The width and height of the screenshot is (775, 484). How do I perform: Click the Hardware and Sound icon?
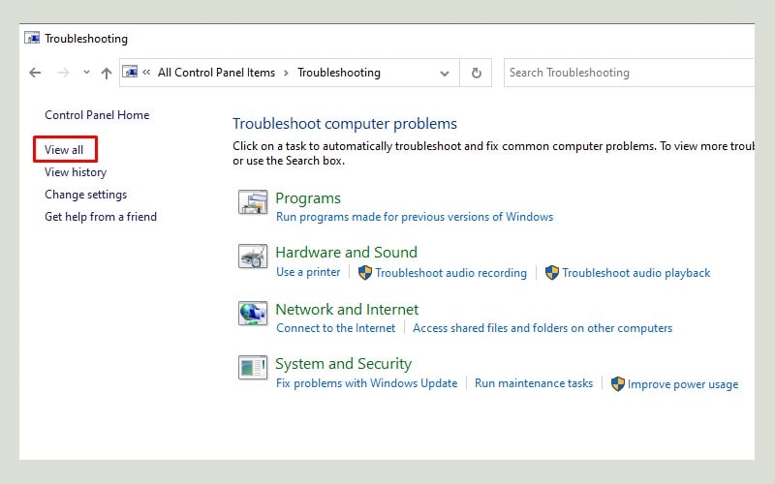[253, 257]
